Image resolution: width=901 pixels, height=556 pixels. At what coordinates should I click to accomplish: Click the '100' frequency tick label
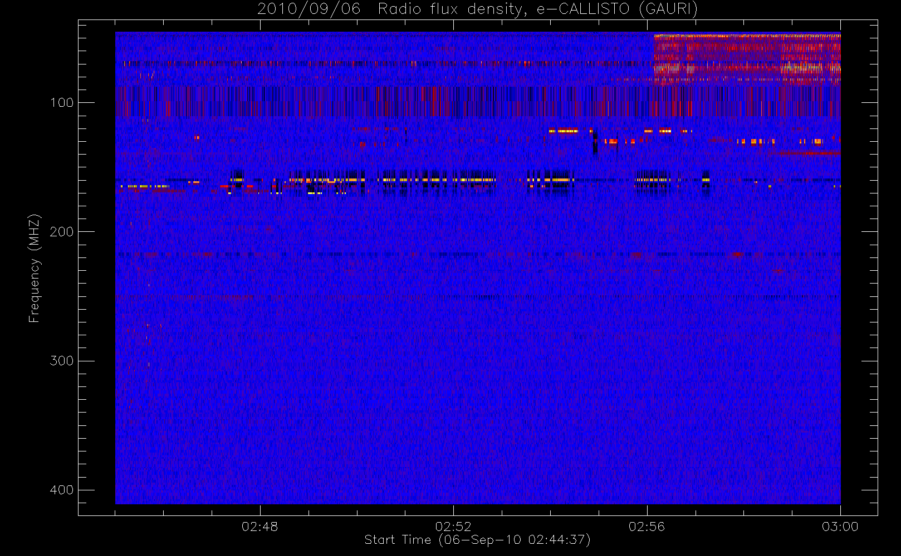pyautogui.click(x=62, y=103)
